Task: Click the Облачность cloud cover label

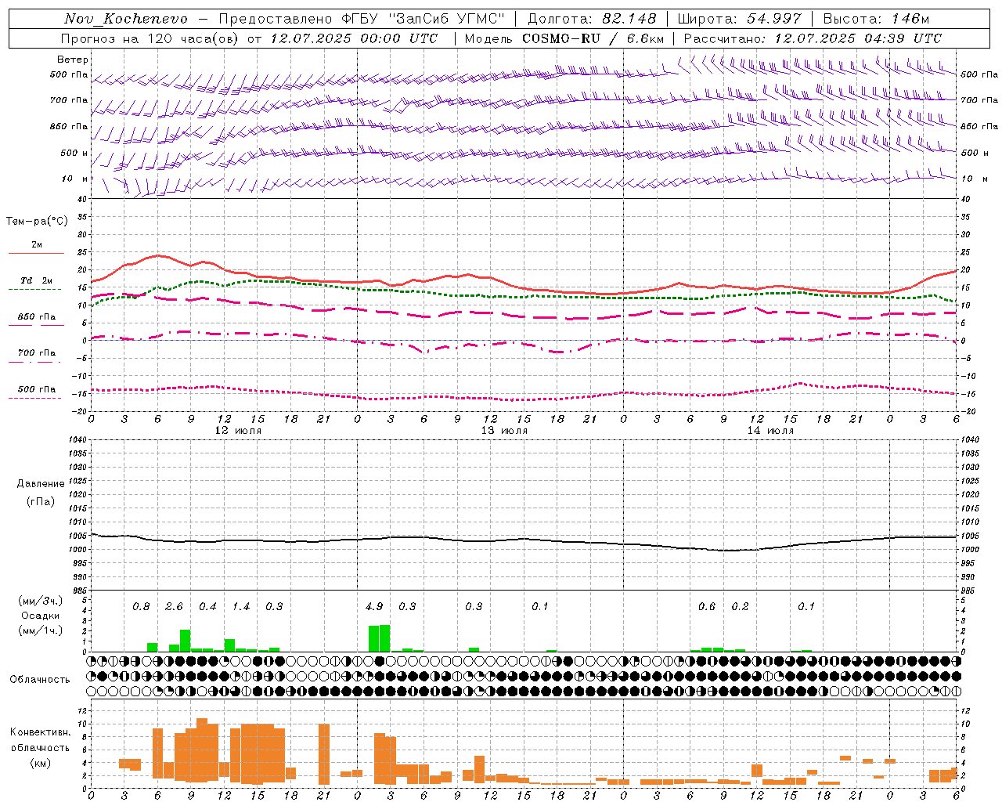Action: click(x=40, y=679)
